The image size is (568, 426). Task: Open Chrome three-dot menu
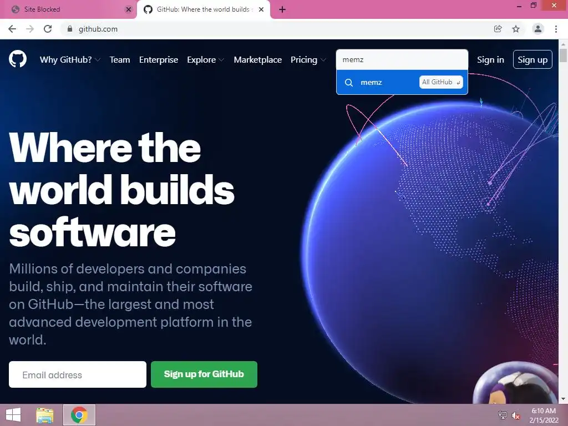[x=556, y=29]
